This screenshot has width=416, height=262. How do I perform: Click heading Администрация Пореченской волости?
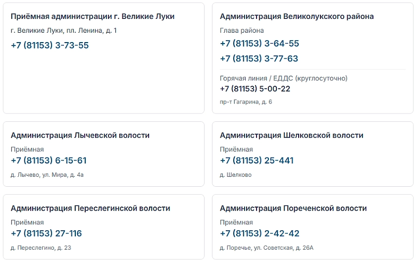pyautogui.click(x=293, y=209)
